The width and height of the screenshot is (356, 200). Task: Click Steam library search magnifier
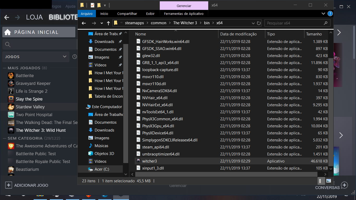pyautogui.click(x=8, y=45)
